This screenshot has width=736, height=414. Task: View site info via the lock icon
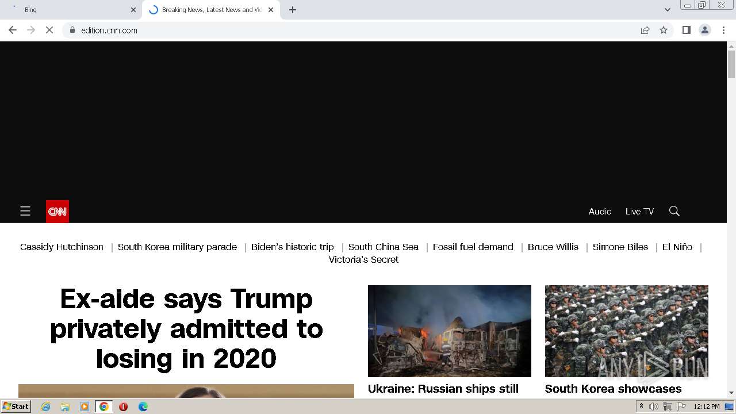[72, 30]
